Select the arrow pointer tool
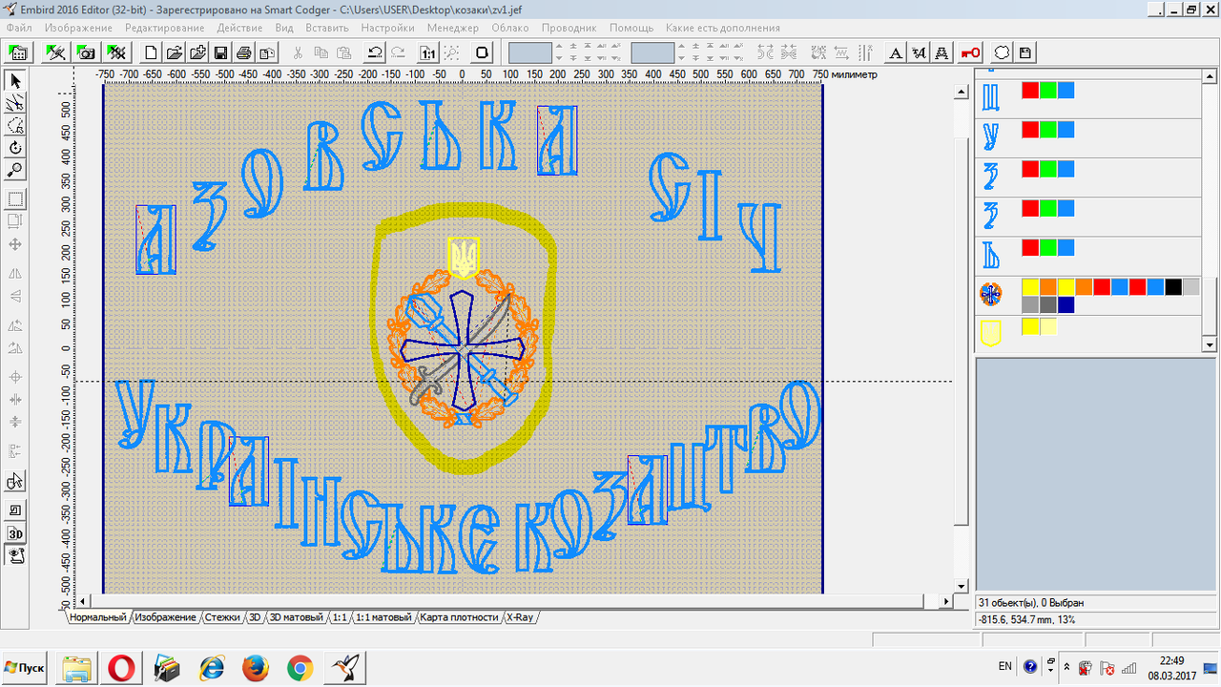Screen dimensions: 1221x687 coord(15,81)
